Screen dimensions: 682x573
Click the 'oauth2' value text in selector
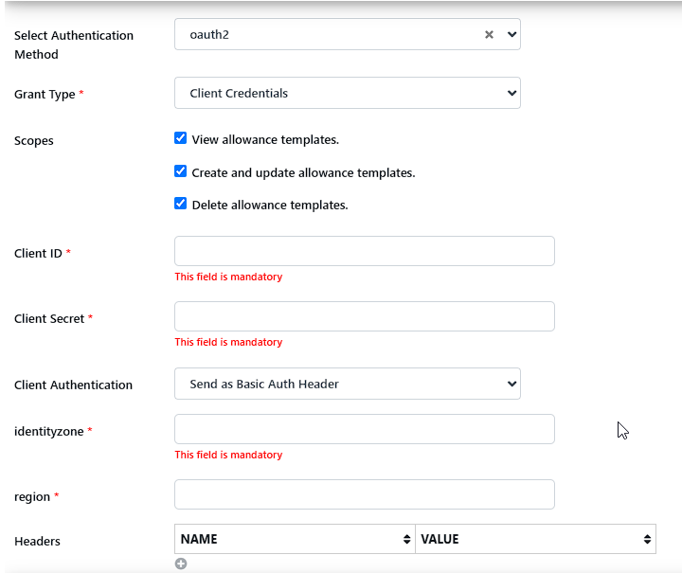click(209, 34)
